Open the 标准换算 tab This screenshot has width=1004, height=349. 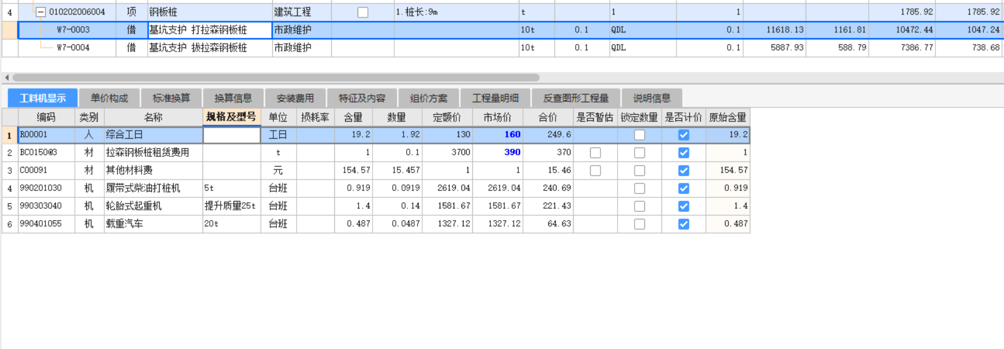(x=171, y=98)
